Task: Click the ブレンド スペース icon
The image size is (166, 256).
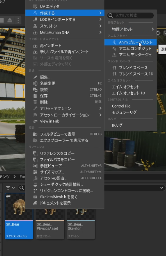Action: [x=114, y=68]
